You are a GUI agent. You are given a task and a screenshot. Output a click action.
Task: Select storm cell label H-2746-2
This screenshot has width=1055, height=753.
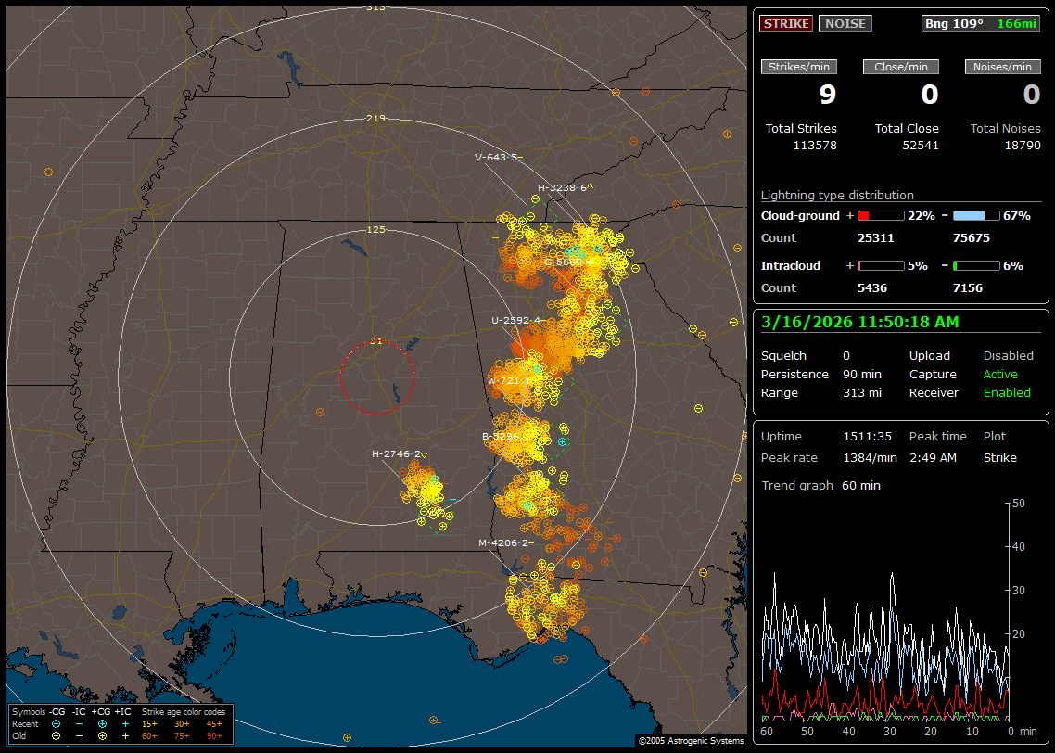pyautogui.click(x=397, y=453)
